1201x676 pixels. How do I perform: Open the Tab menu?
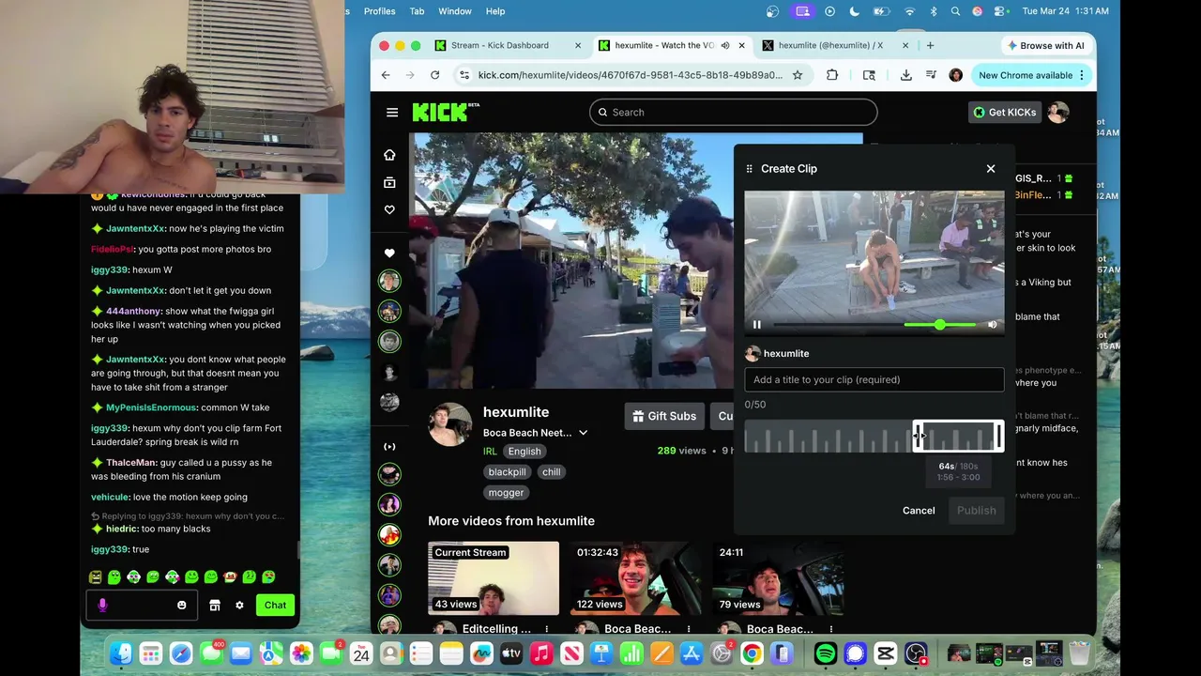click(418, 11)
